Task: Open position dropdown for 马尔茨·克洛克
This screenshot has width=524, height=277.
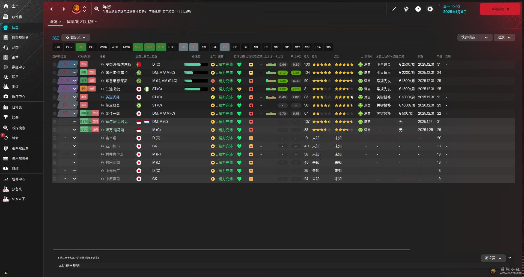Action: (x=74, y=122)
